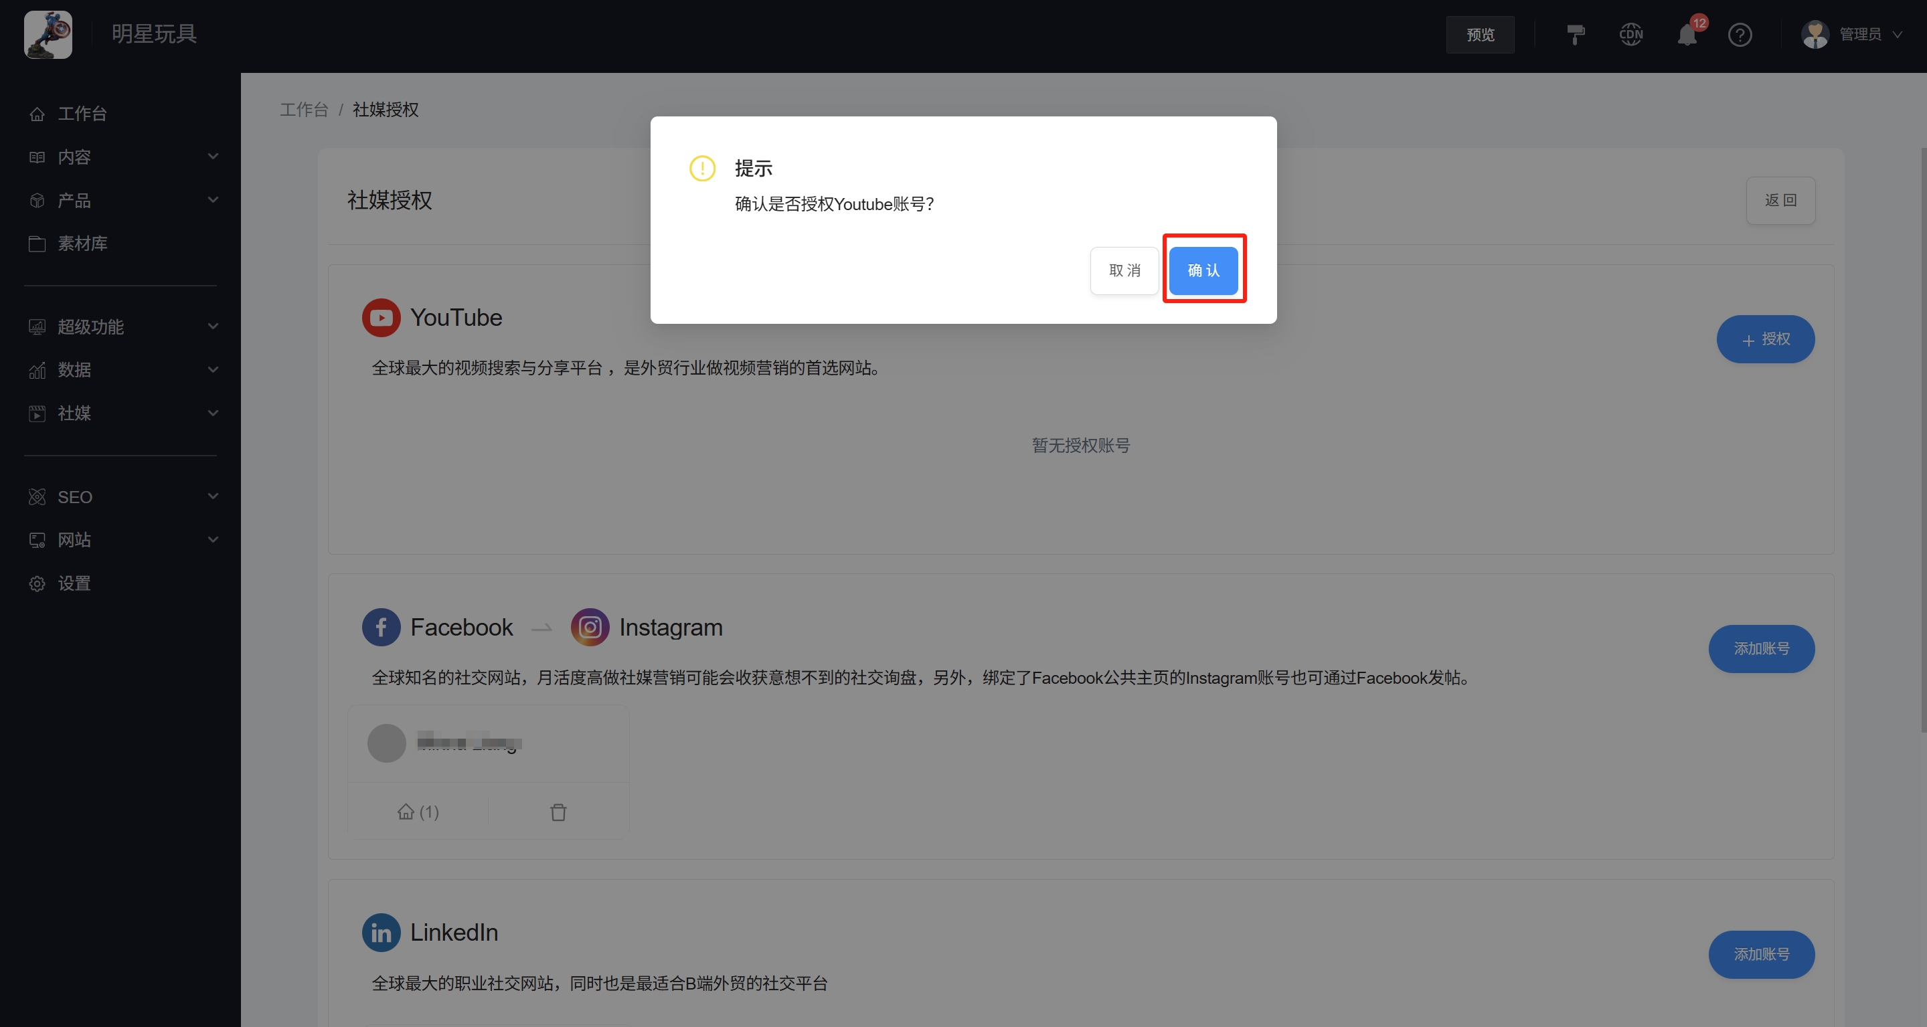
Task: Delete the Facebook account using trash icon
Action: coord(558,812)
